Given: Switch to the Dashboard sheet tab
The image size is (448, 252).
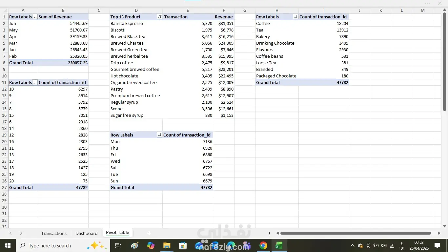Looking at the screenshot, I should (86, 233).
